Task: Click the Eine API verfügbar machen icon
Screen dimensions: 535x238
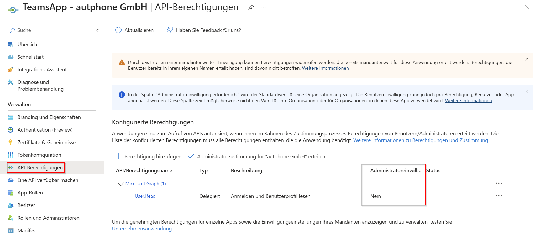Action: [11, 180]
